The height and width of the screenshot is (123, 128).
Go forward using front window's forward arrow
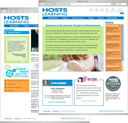click(x=44, y=4)
